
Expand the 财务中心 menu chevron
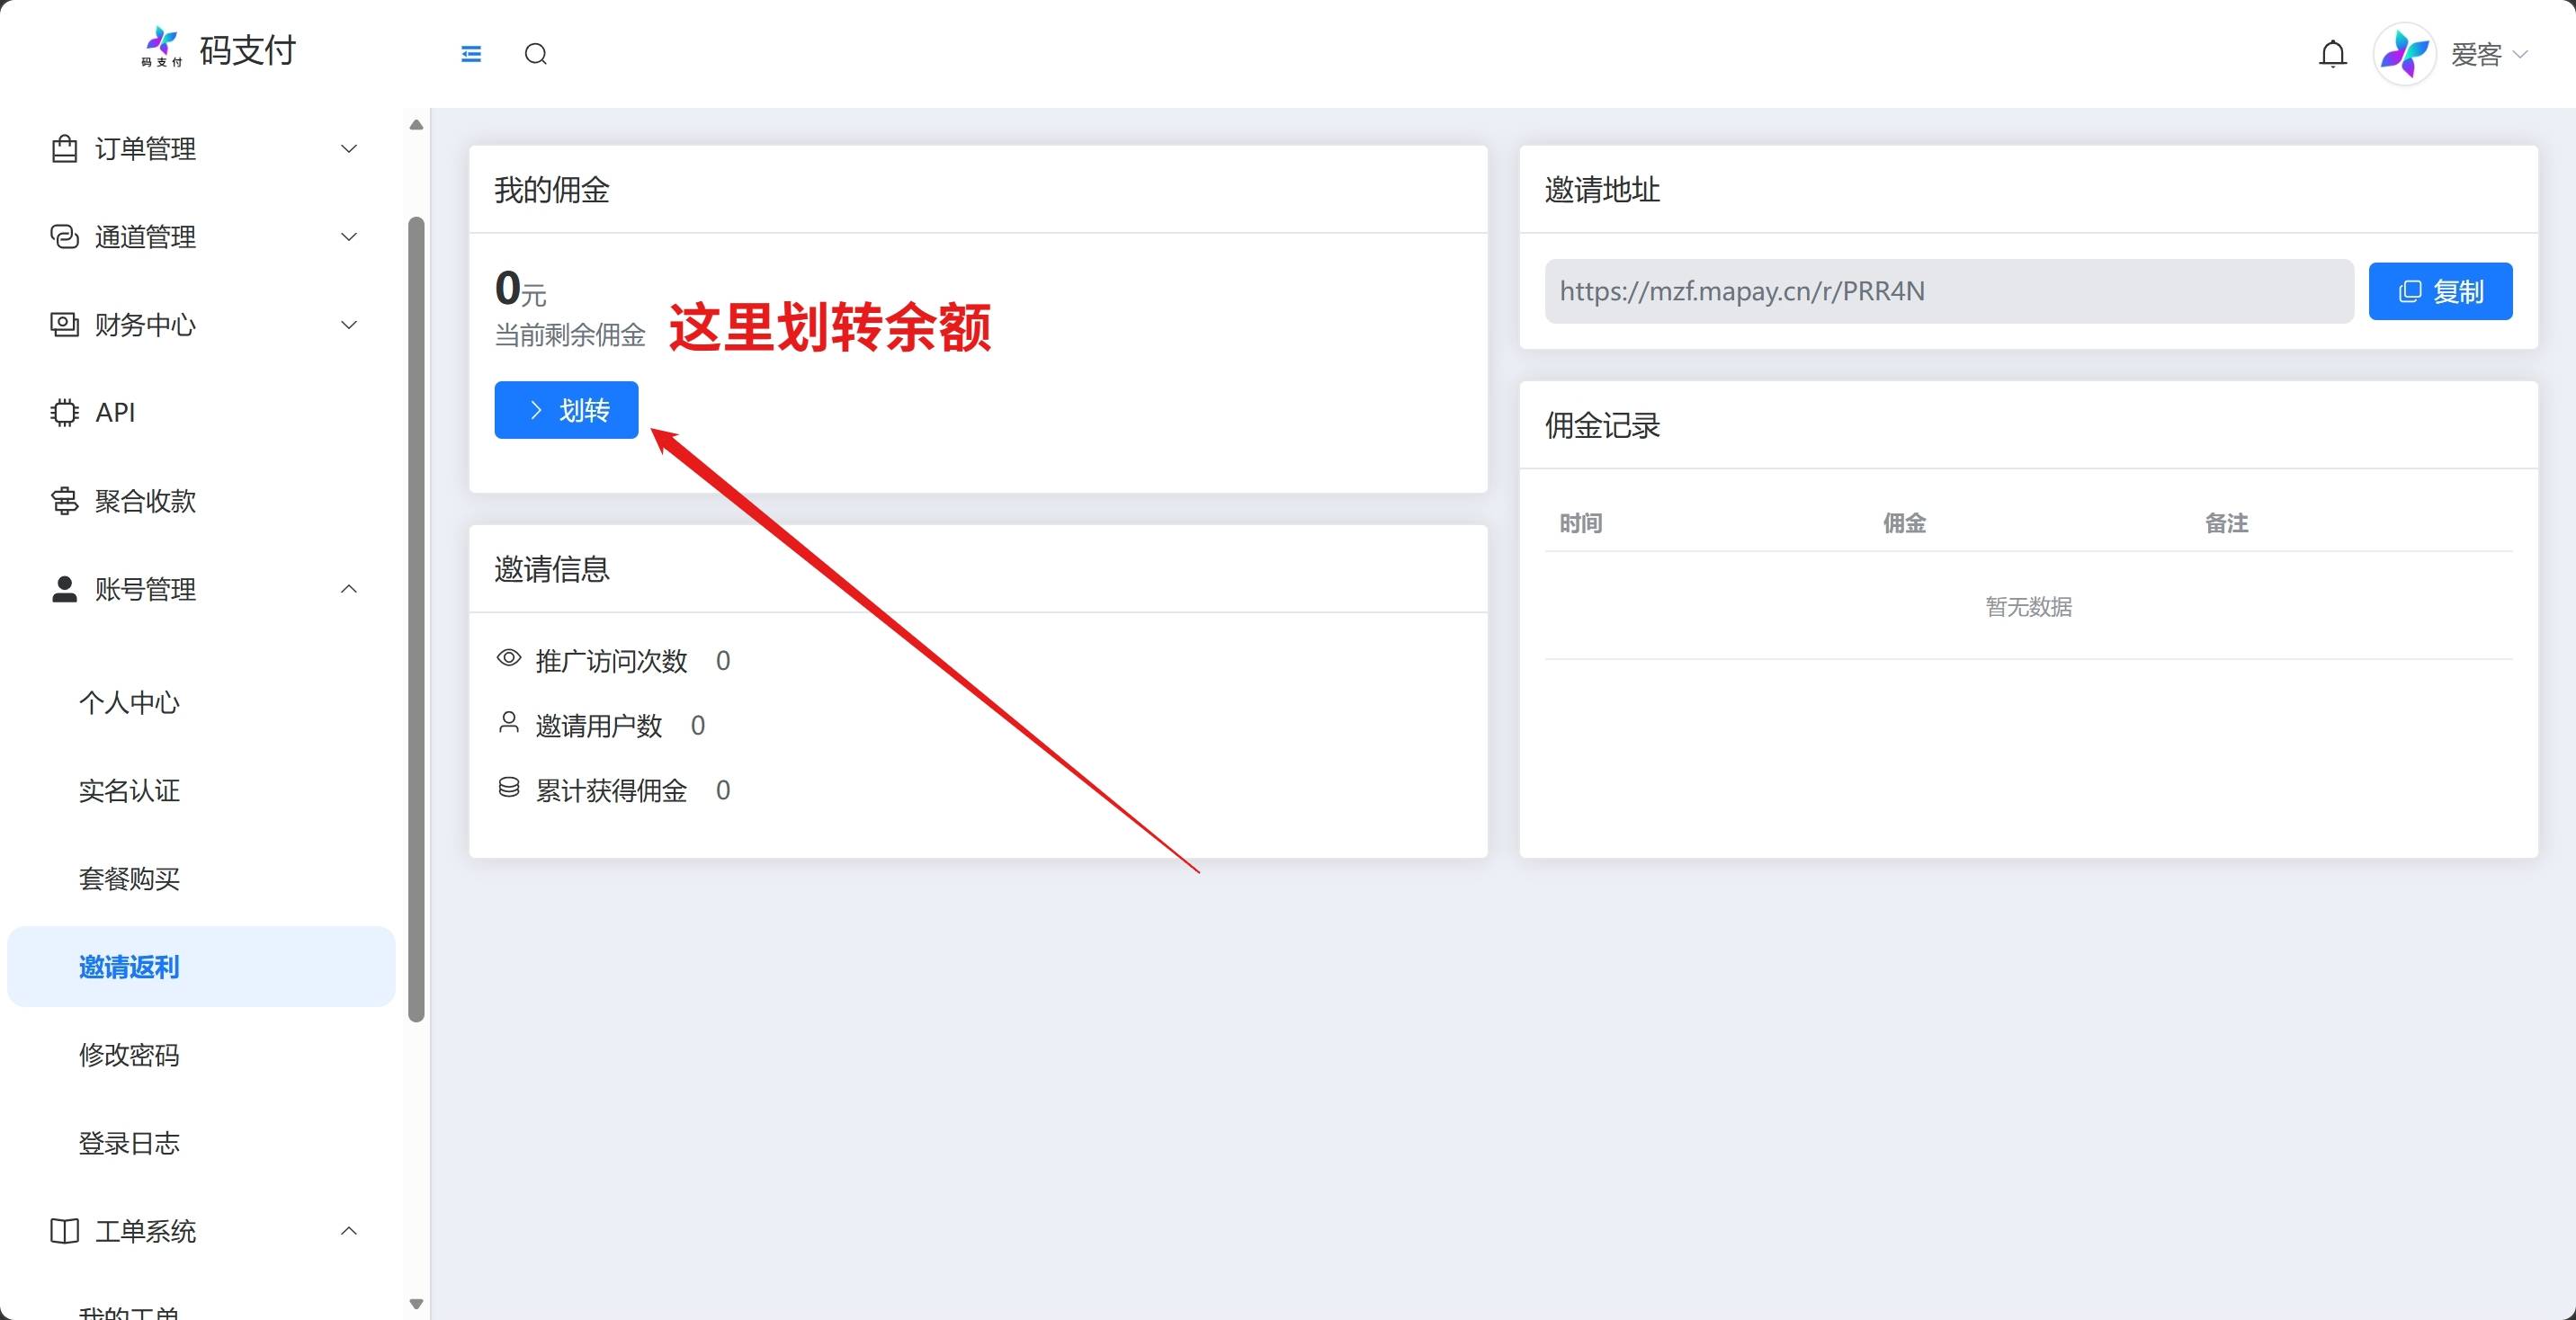click(349, 325)
